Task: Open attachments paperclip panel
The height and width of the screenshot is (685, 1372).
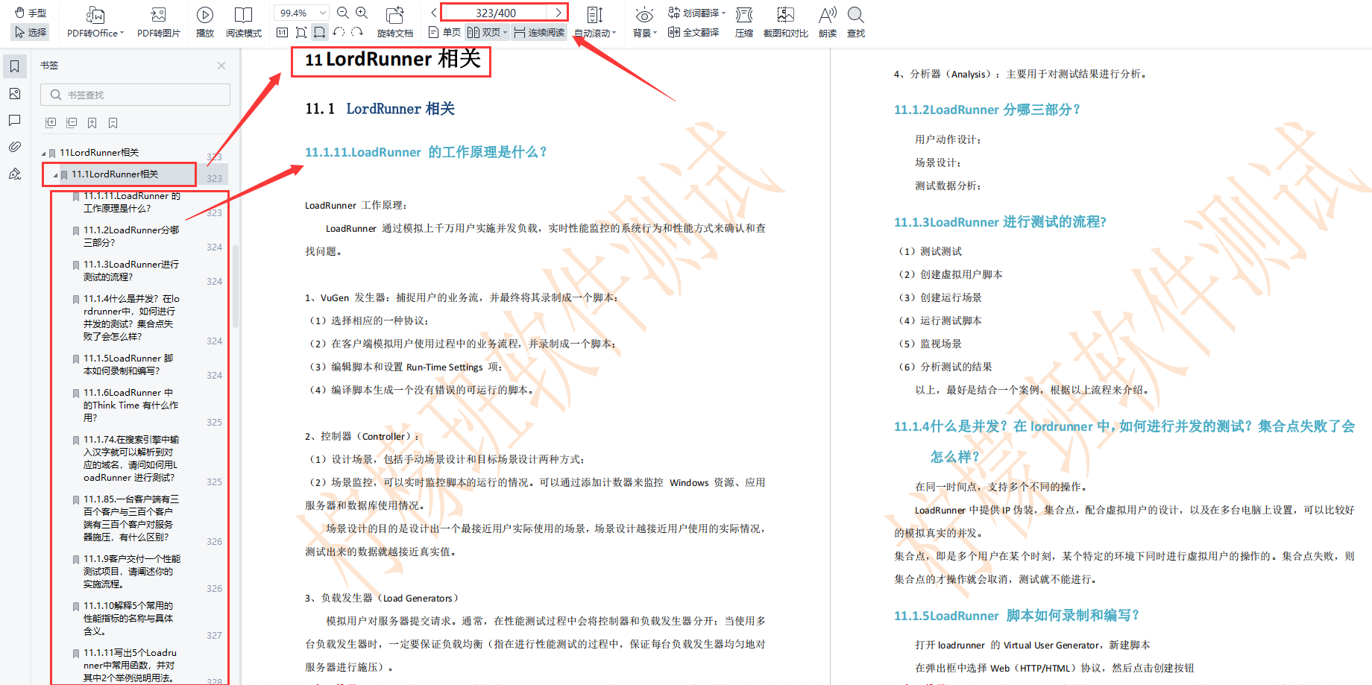Action: [x=14, y=147]
